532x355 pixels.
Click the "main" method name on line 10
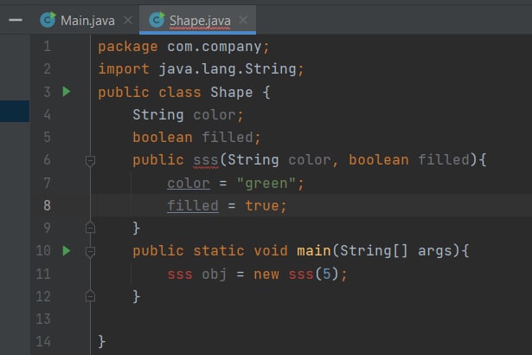point(314,251)
